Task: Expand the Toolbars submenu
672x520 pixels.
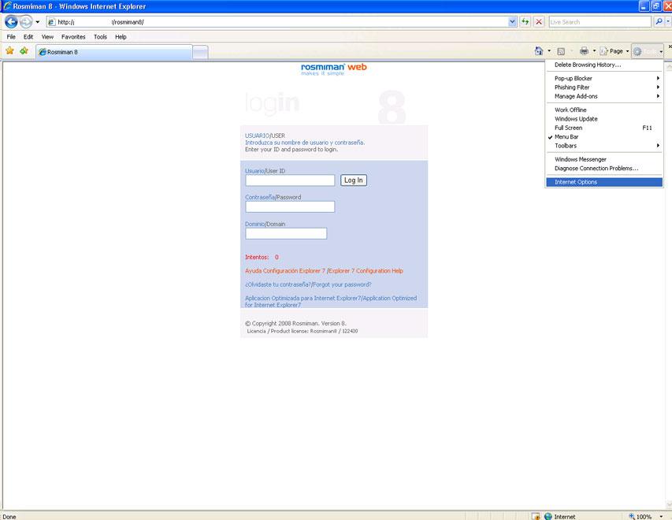Action: point(604,146)
